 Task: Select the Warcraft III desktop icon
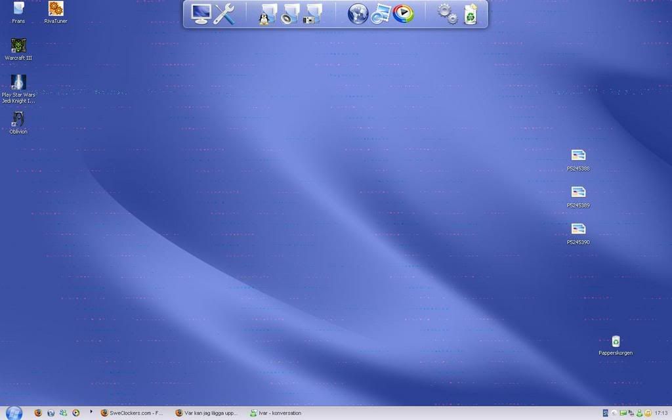(18, 46)
